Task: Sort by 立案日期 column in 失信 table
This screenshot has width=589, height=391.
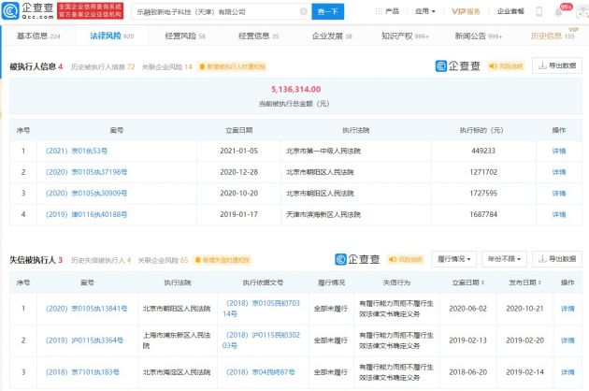Action: point(468,282)
